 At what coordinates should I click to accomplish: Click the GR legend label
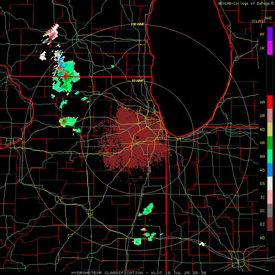click(262, 116)
